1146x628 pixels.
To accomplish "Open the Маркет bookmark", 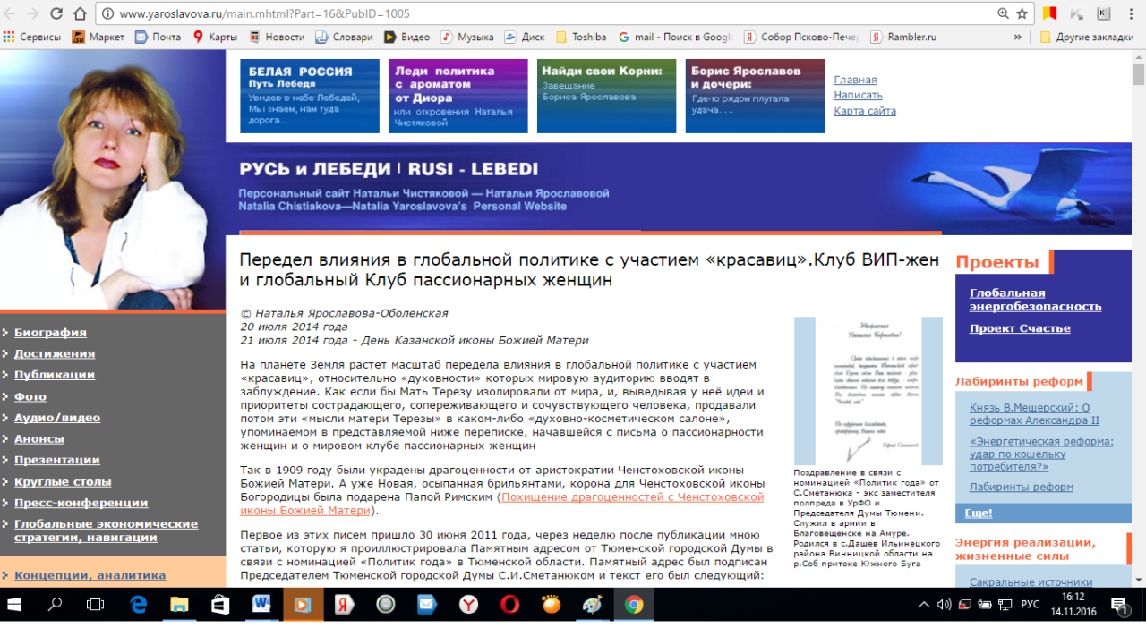I will [x=99, y=38].
